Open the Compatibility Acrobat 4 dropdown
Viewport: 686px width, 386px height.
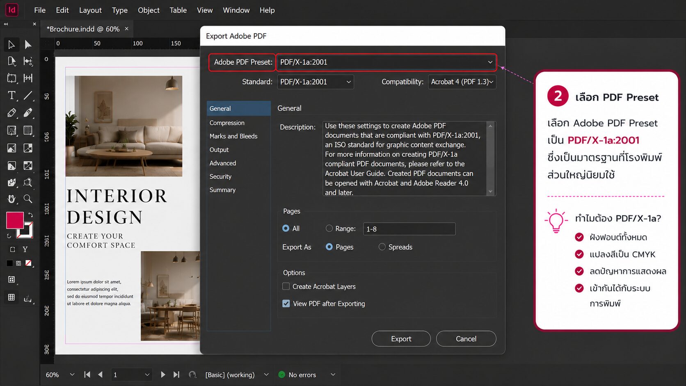pyautogui.click(x=462, y=82)
